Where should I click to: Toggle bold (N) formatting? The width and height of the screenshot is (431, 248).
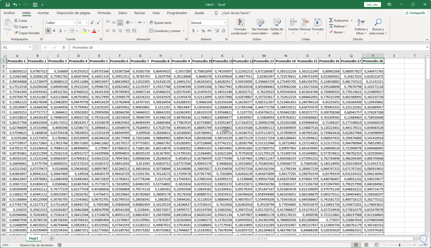[x=48, y=31]
